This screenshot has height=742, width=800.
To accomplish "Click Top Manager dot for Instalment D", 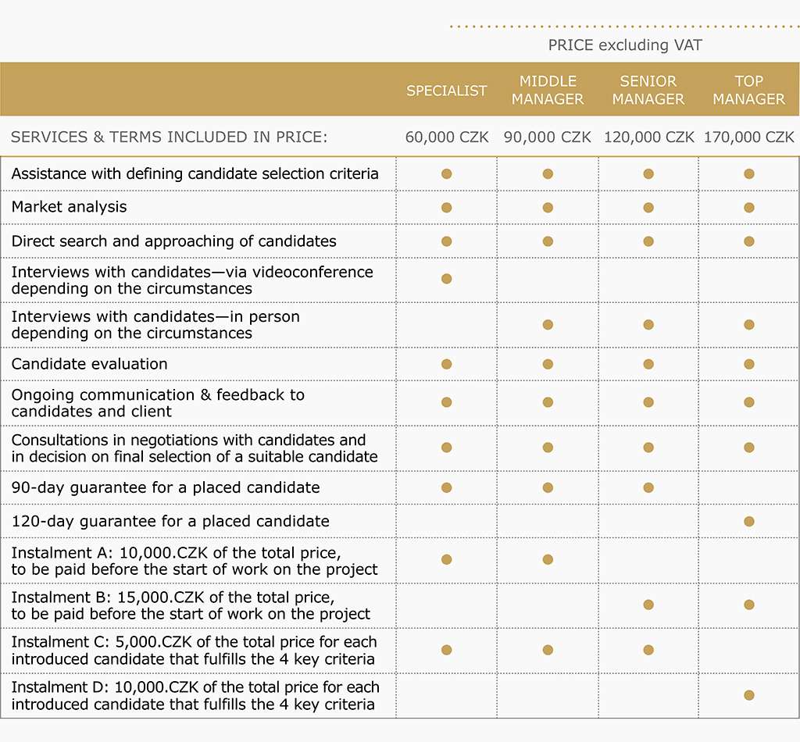I will 749,695.
